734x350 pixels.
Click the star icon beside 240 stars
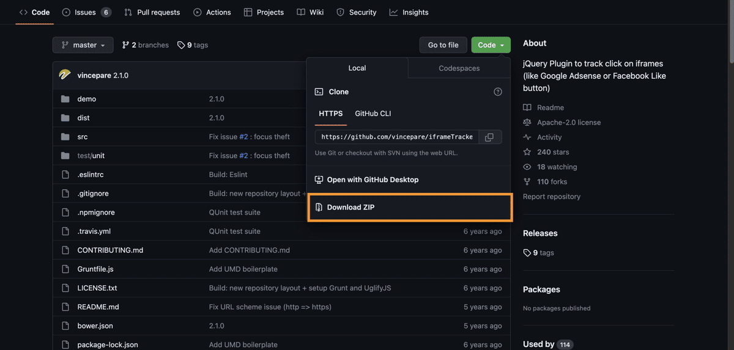click(527, 152)
